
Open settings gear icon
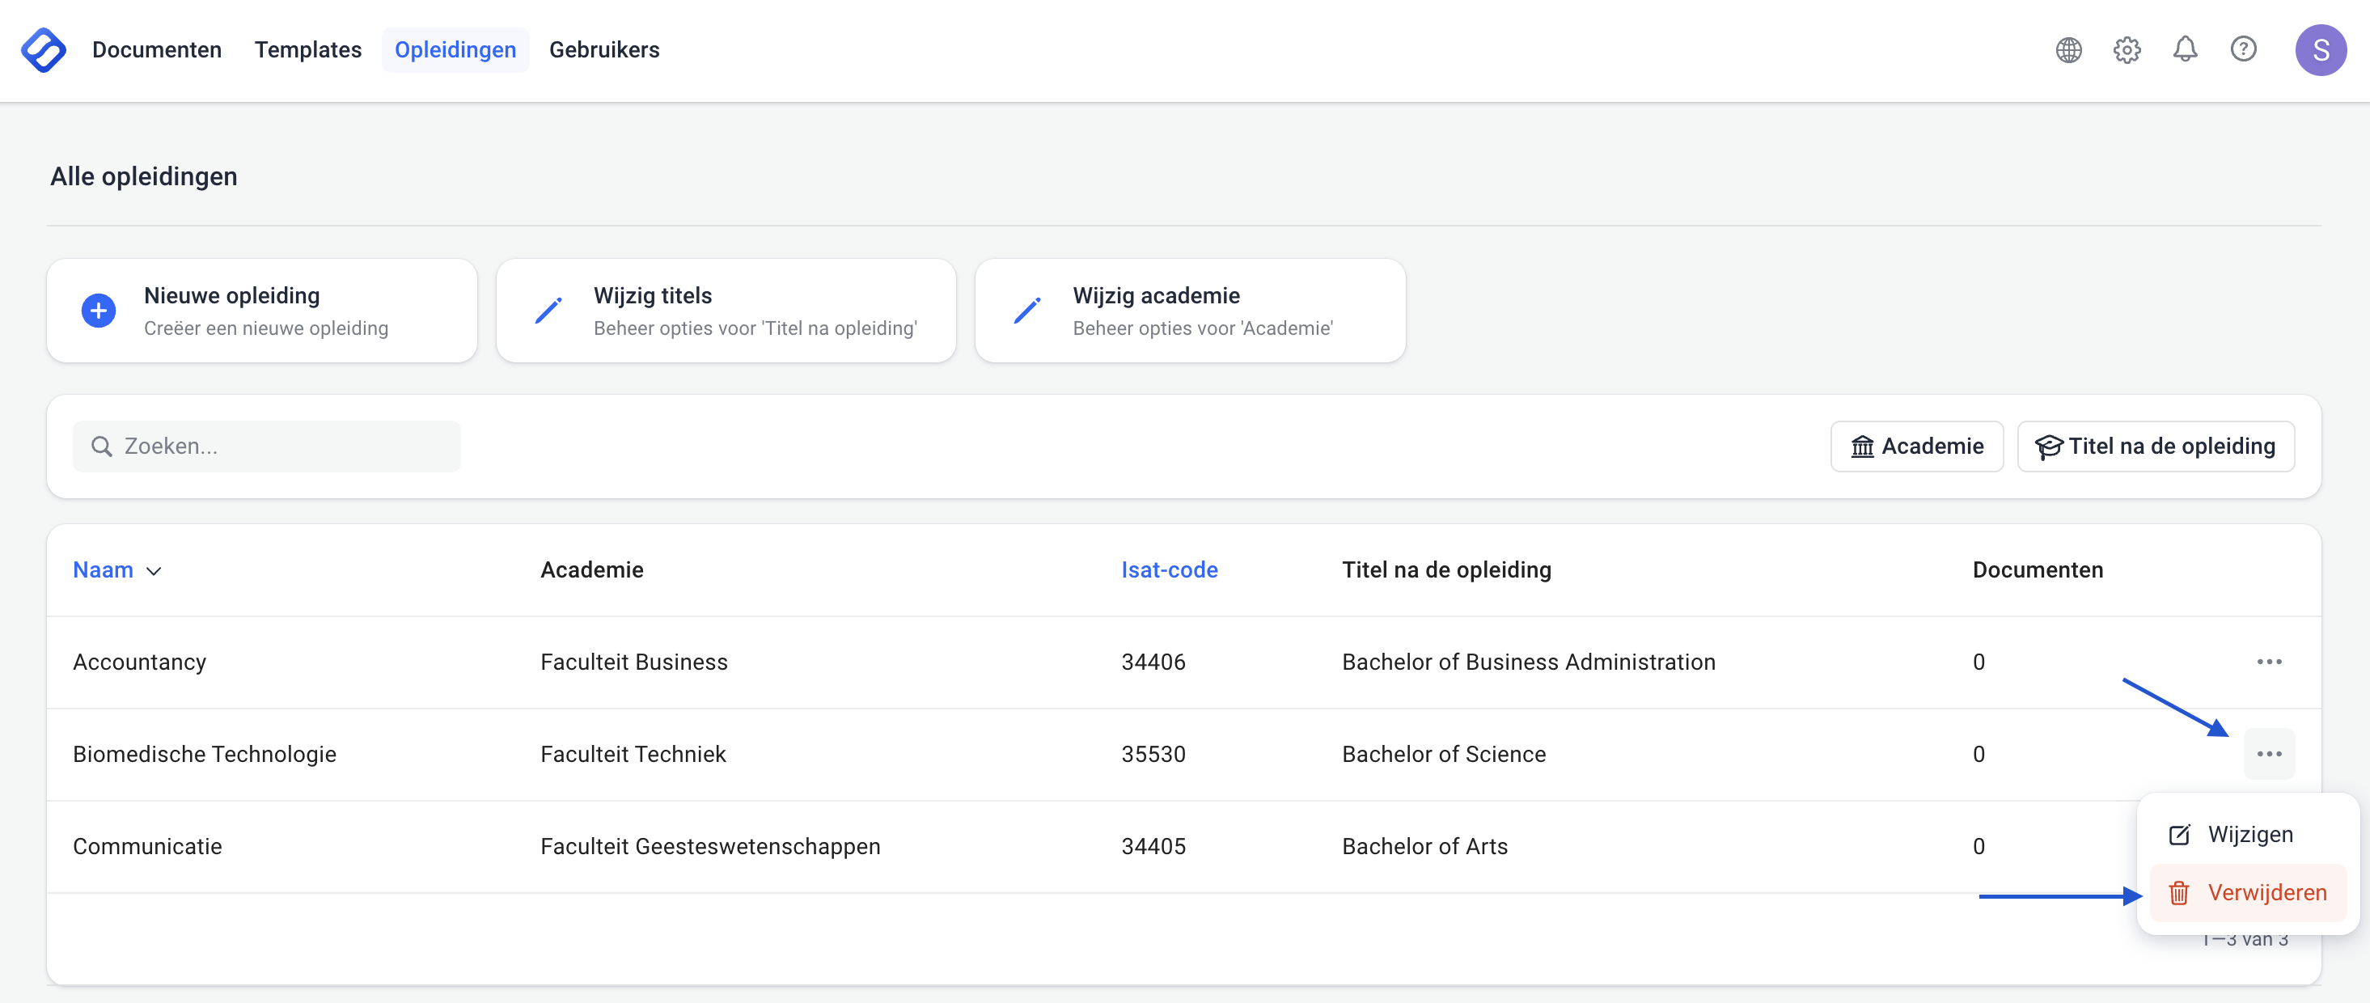coord(2127,49)
